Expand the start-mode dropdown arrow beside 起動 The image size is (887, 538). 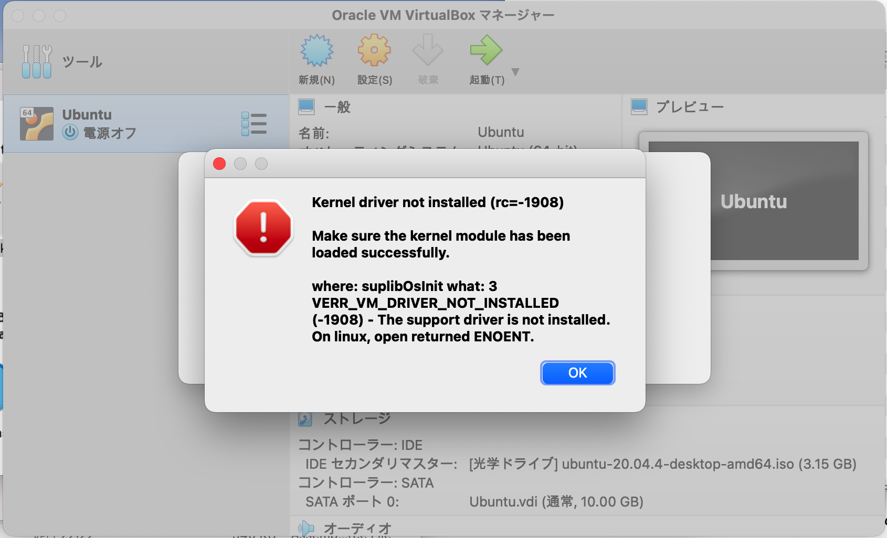point(515,72)
